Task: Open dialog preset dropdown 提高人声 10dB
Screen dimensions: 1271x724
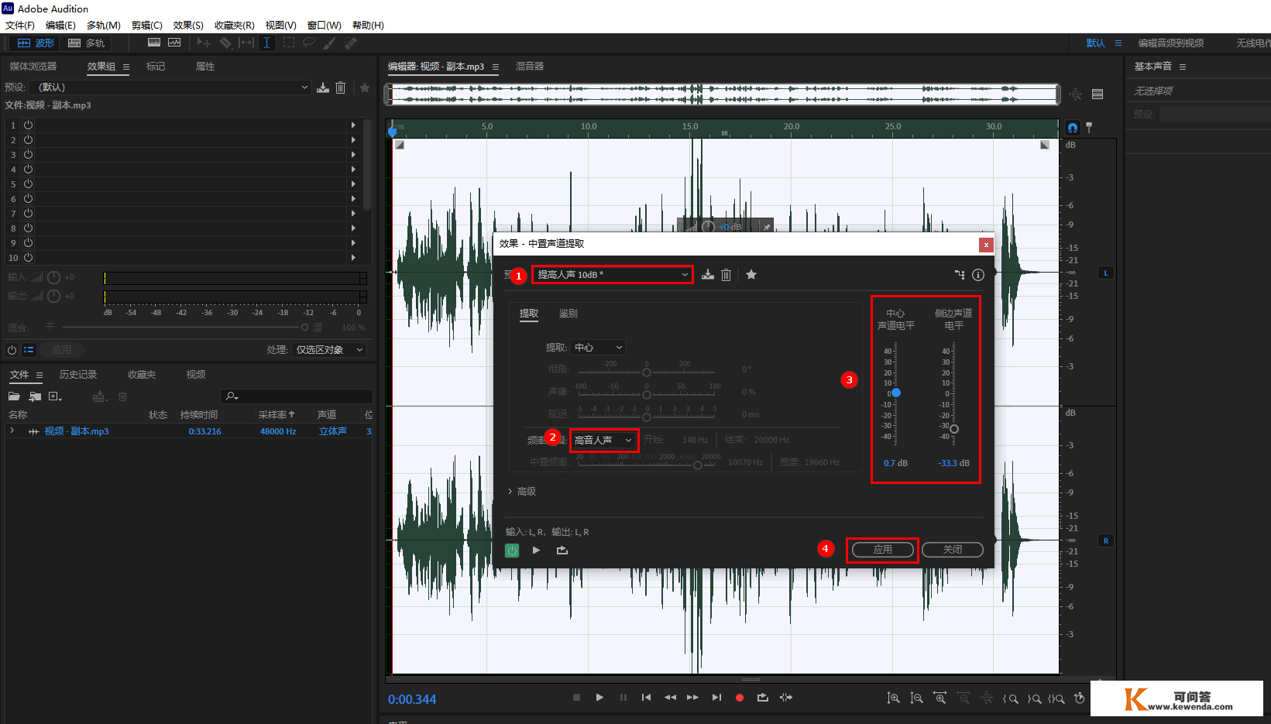Action: (x=613, y=275)
